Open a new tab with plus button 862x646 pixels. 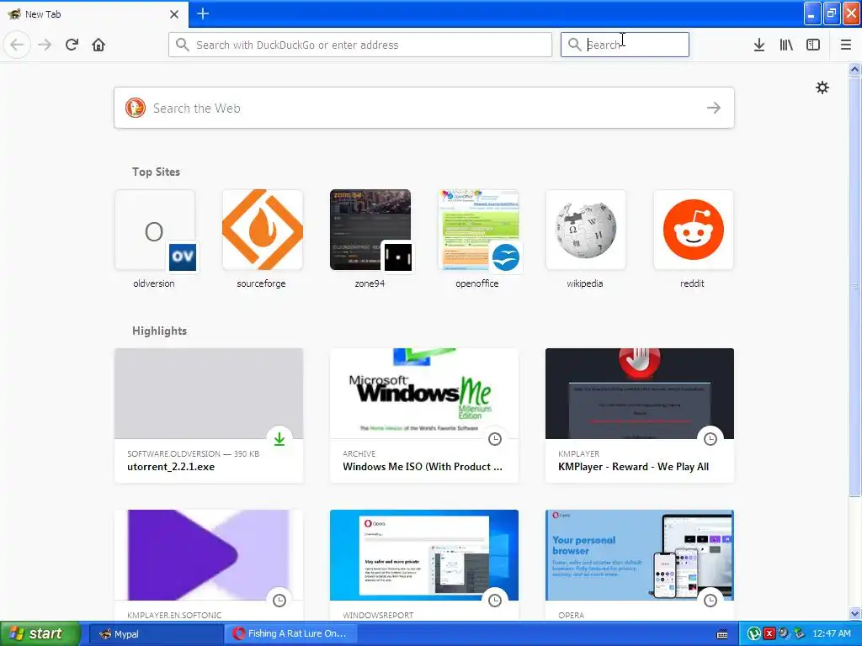203,13
